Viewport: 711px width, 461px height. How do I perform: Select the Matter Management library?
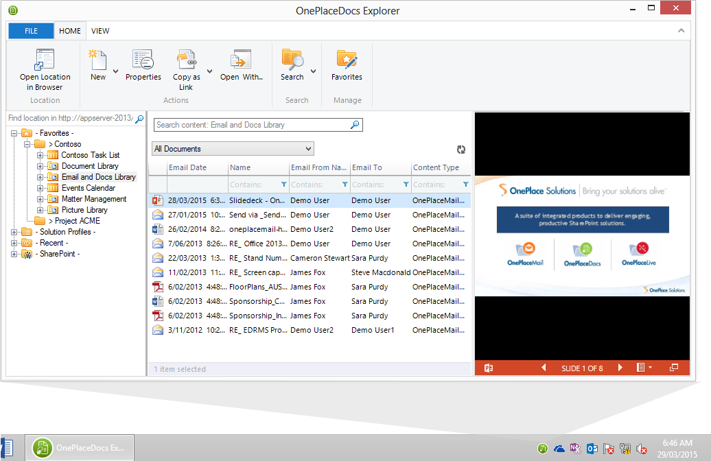coord(94,199)
